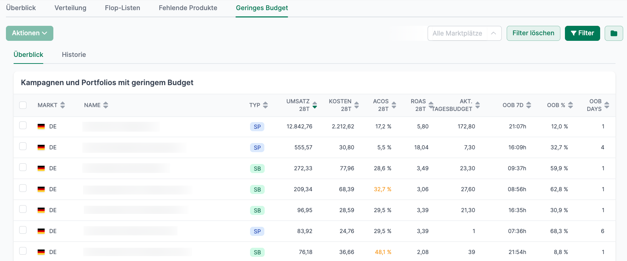Open the blurred campaign name in 83,92 row
The height and width of the screenshot is (261, 627).
click(x=130, y=231)
